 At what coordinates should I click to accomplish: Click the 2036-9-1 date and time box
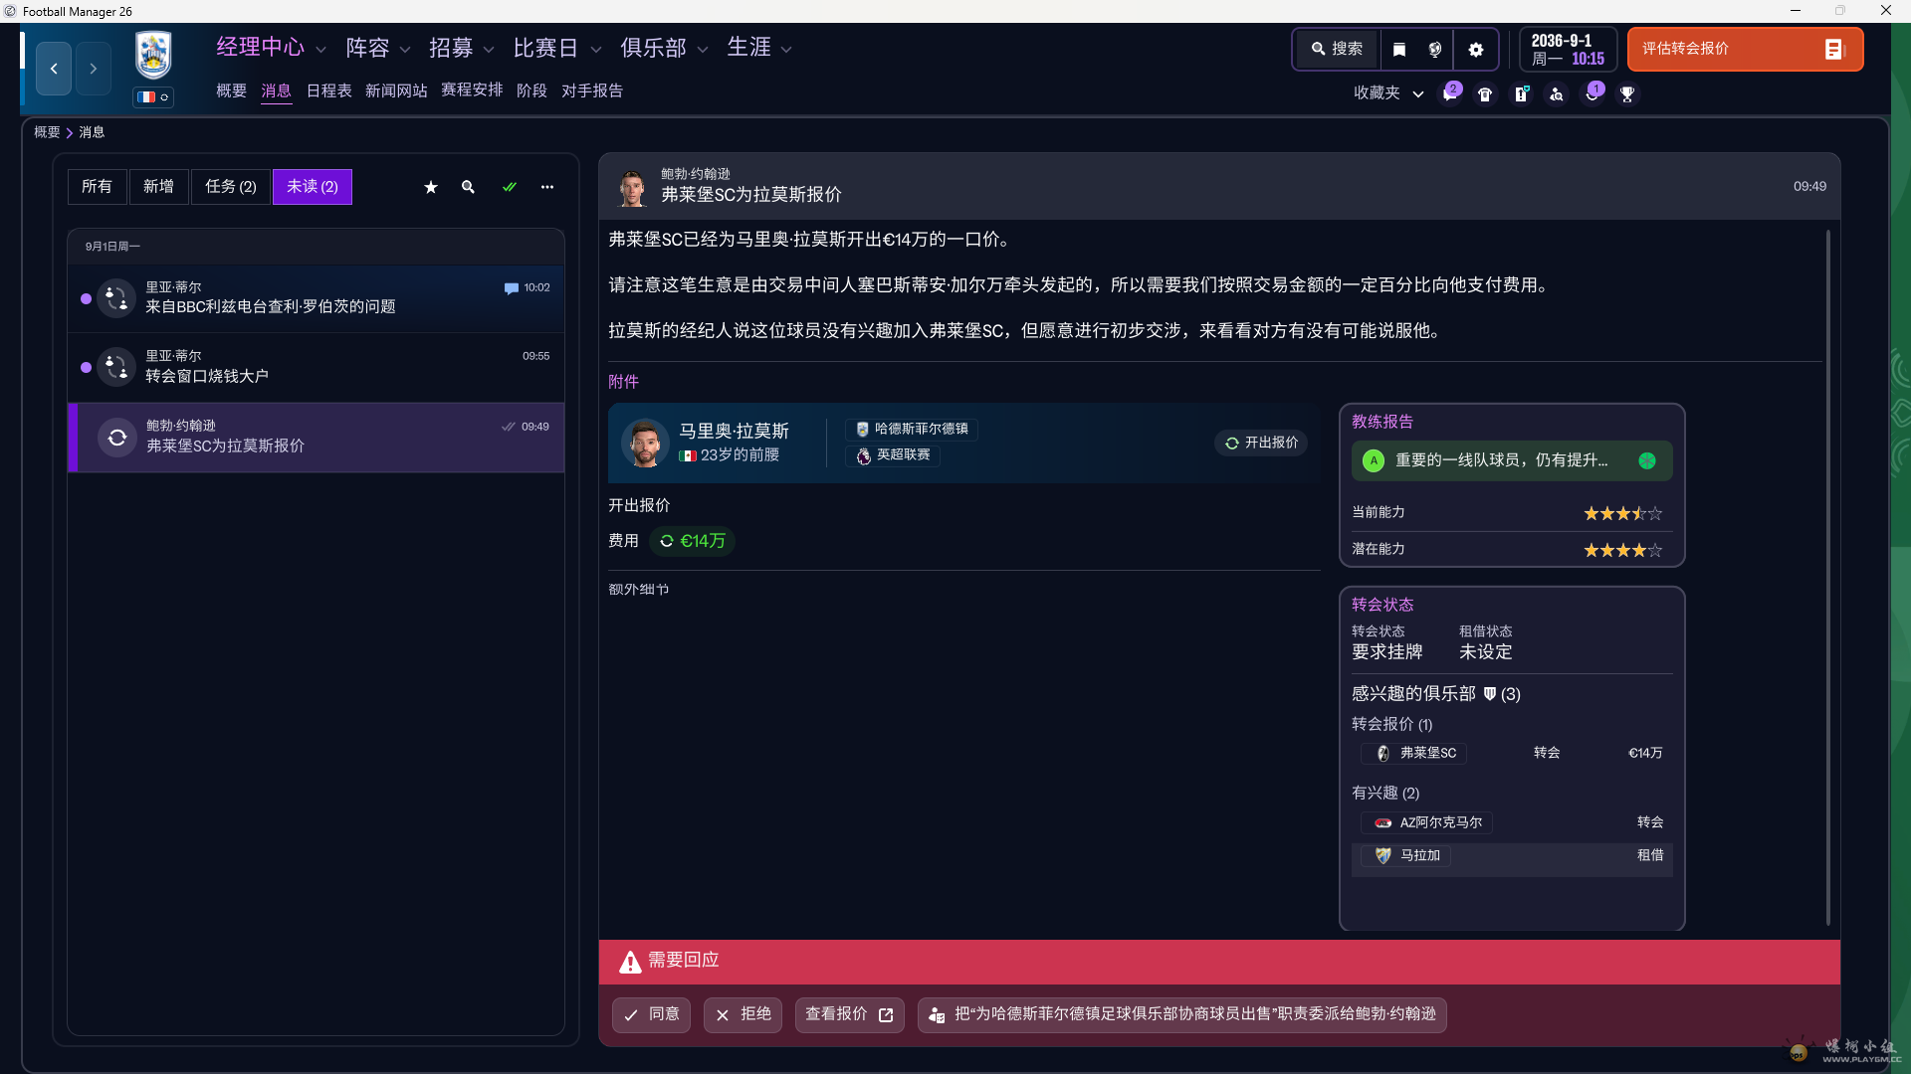pos(1568,50)
